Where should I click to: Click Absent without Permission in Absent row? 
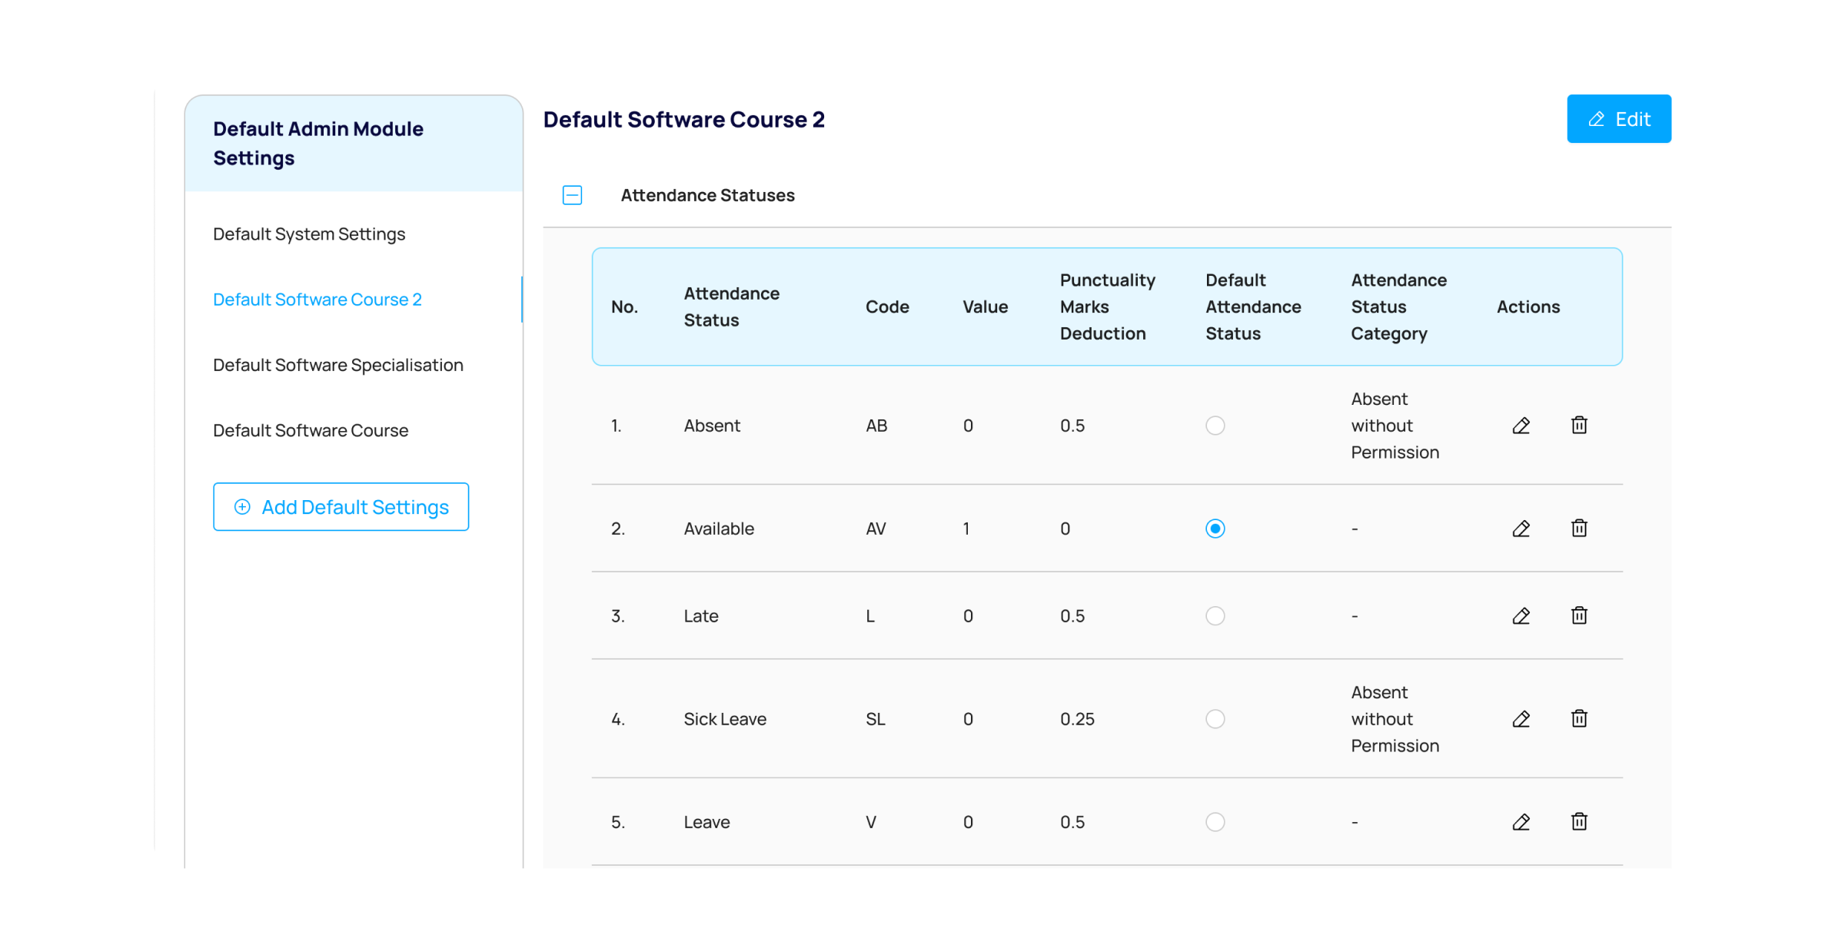(x=1395, y=426)
